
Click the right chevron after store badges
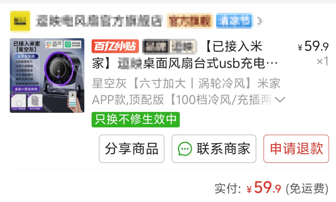click(x=260, y=21)
